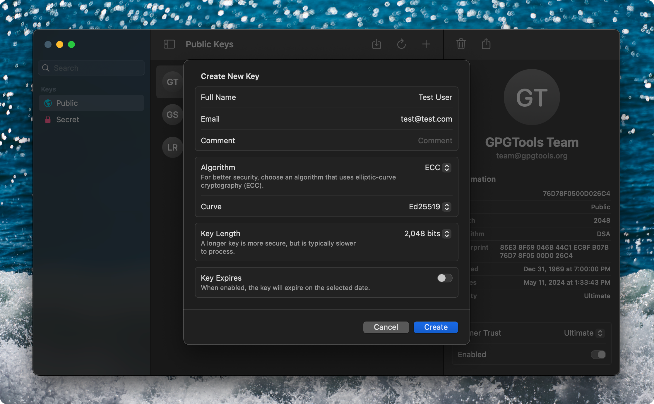Image resolution: width=654 pixels, height=404 pixels.
Task: Select the GS key avatar
Action: (x=172, y=115)
